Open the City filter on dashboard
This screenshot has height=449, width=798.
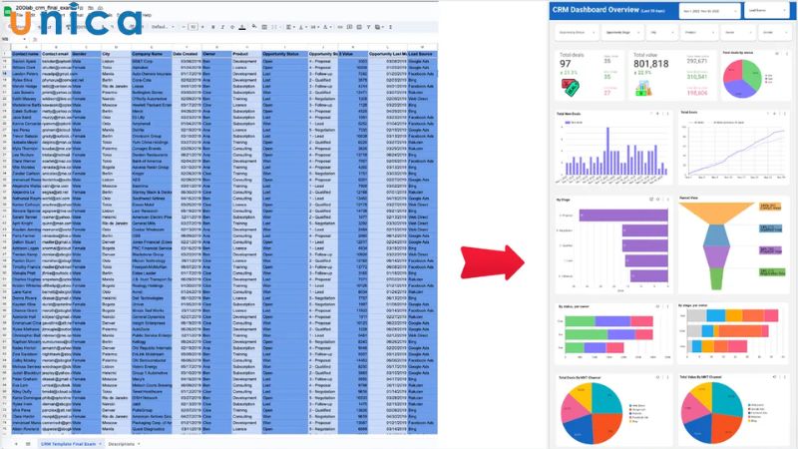click(661, 33)
